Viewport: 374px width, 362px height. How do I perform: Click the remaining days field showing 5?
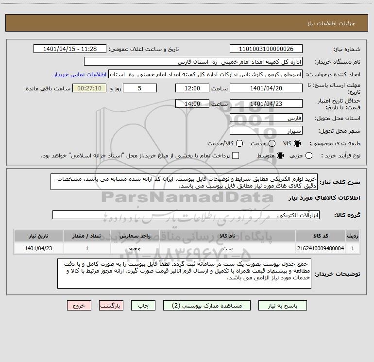140,88
